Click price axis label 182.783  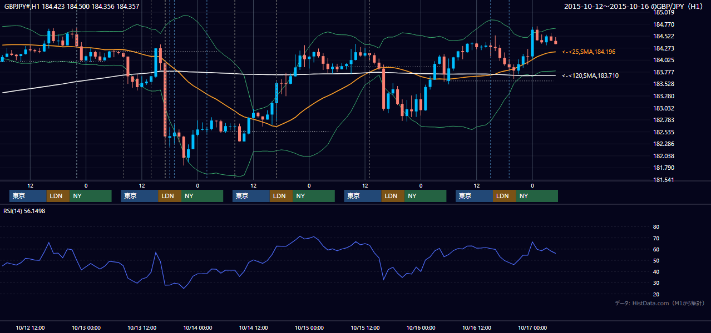[x=663, y=120]
